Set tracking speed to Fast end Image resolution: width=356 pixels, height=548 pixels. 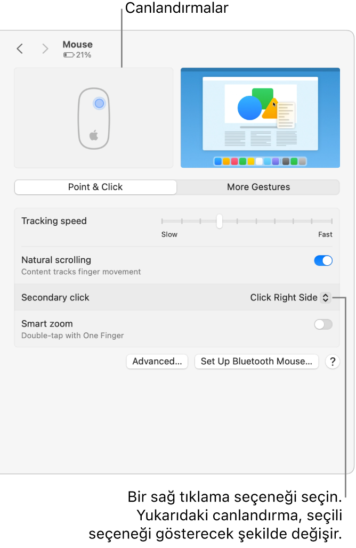click(331, 221)
